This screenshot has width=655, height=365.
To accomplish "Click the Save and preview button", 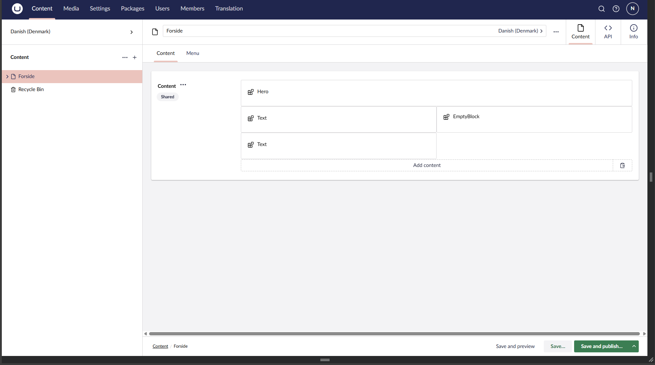I will coord(515,346).
